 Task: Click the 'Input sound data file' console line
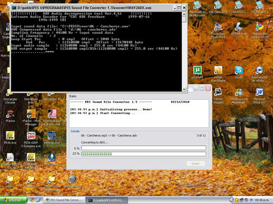pyautogui.click(x=71, y=26)
